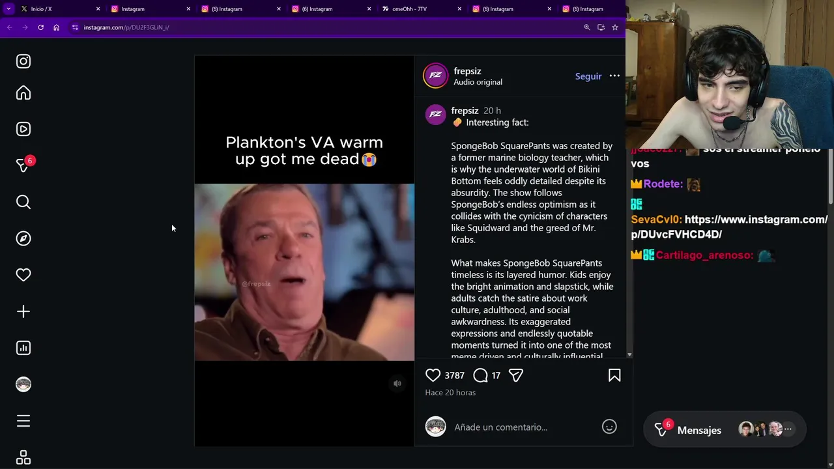Toggle the video sound speaker icon
This screenshot has width=834, height=469.
pyautogui.click(x=397, y=384)
